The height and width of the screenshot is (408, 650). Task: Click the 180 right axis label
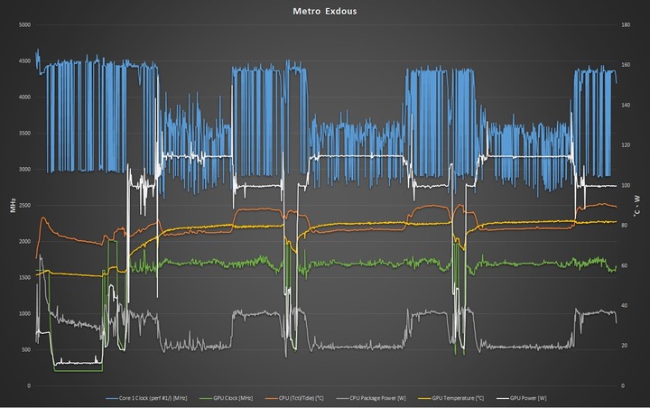point(626,25)
